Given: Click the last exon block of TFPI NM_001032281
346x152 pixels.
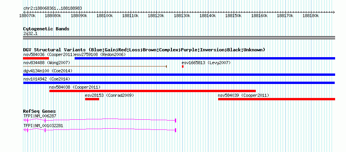Looking at the screenshot, I should tap(175, 130).
